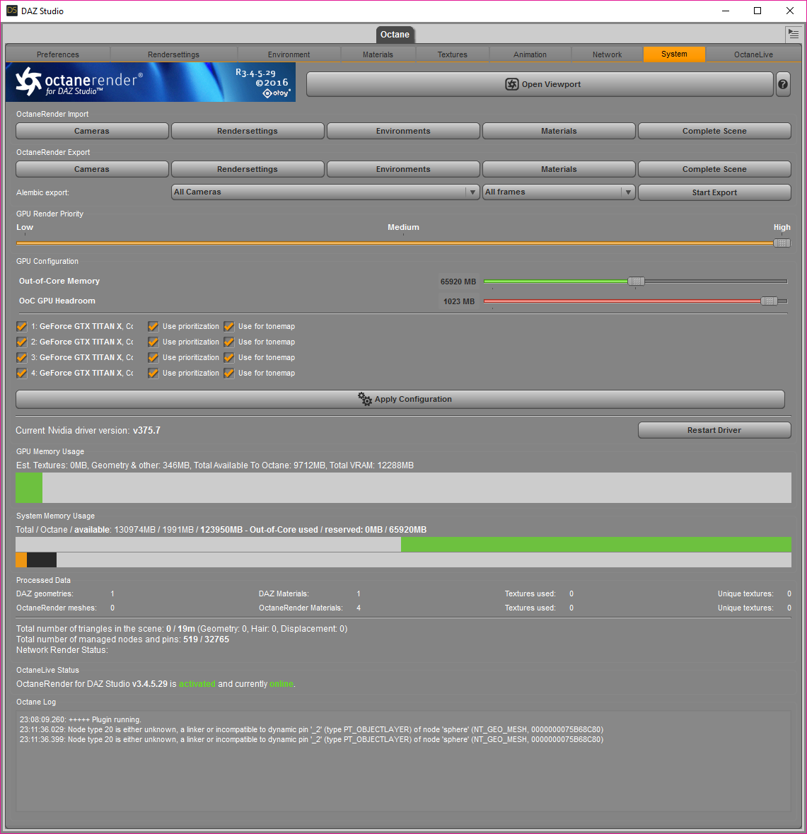
Task: Import Environments from OctaneRender
Action: (x=403, y=131)
